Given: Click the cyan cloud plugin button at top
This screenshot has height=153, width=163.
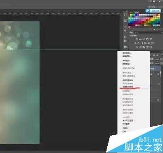Looking at the screenshot, I should click(x=153, y=10).
